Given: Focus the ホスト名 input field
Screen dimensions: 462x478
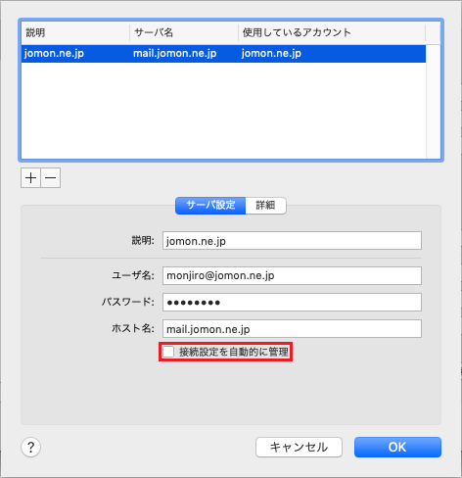Looking at the screenshot, I should click(x=292, y=328).
